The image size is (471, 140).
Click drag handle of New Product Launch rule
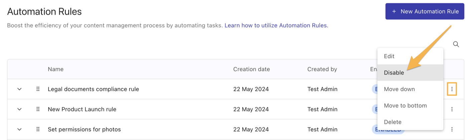[38, 109]
